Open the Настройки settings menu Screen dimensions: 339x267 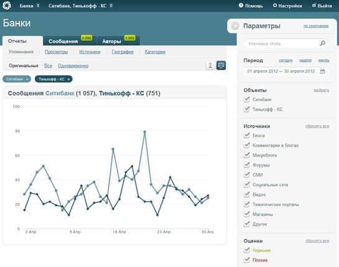click(x=287, y=6)
